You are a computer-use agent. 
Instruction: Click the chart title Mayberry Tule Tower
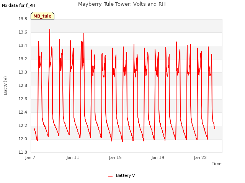point(122,4)
